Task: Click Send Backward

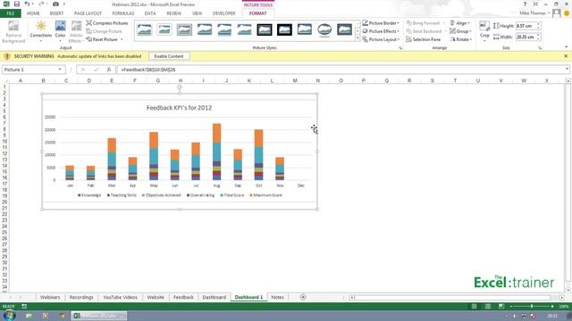Action: click(x=424, y=31)
